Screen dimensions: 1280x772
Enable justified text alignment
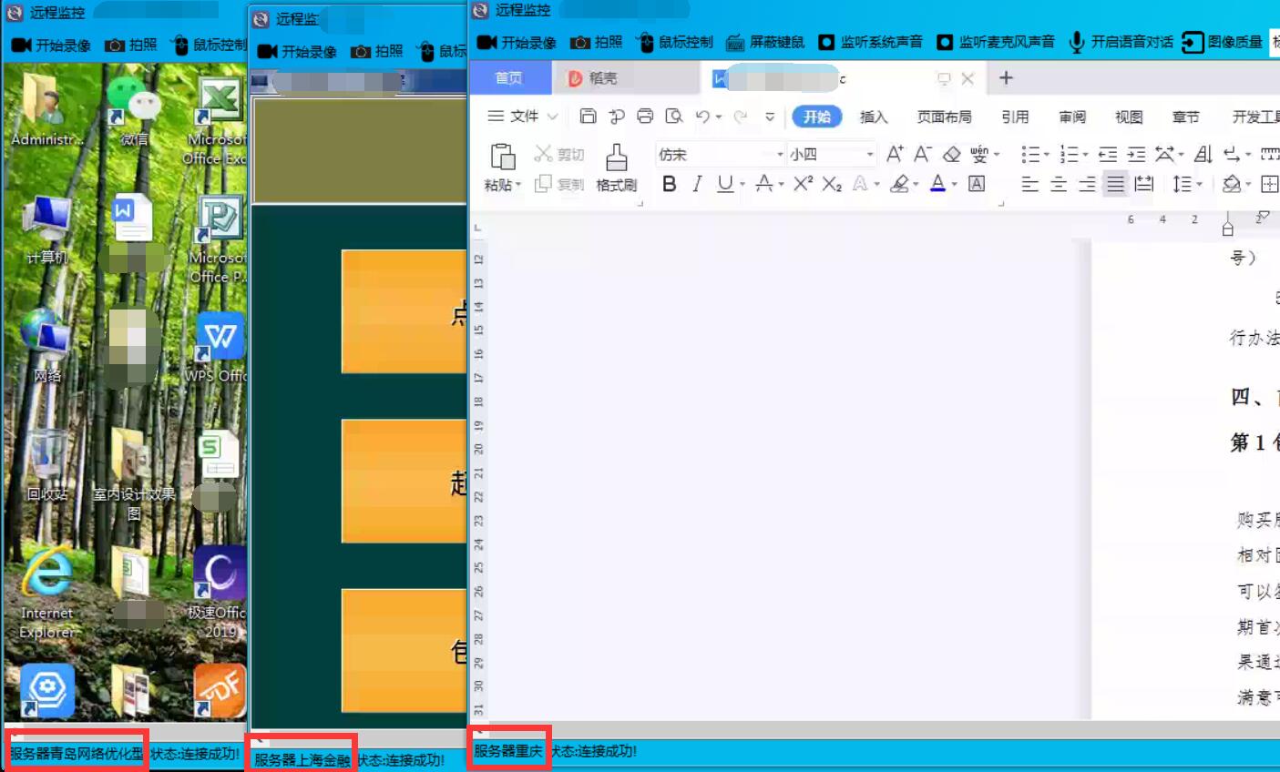pyautogui.click(x=1115, y=184)
